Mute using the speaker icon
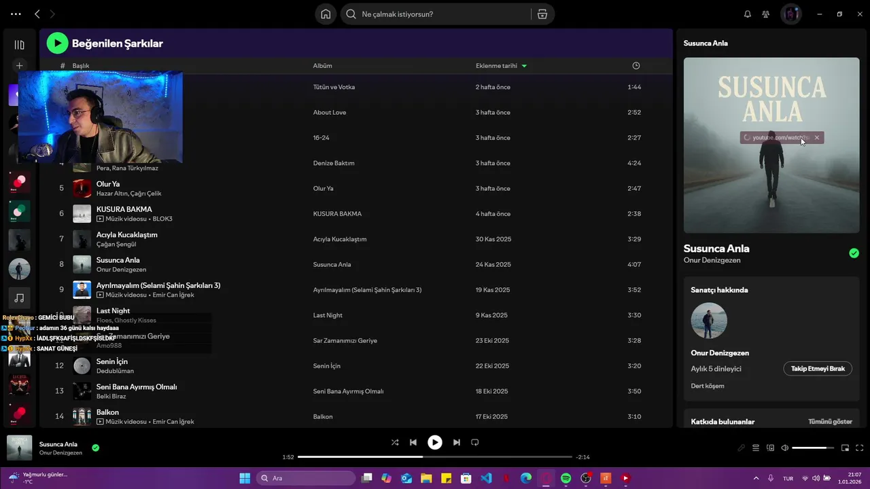This screenshot has height=489, width=870. tap(785, 448)
